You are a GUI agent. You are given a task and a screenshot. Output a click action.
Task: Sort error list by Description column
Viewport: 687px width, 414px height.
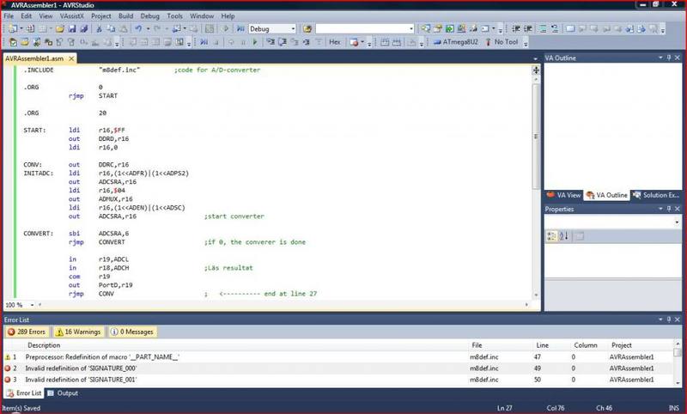point(44,345)
